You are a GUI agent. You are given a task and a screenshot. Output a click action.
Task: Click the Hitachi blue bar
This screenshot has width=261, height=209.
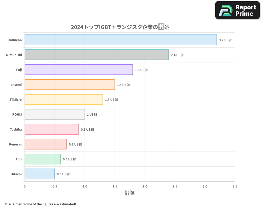pos(39,174)
